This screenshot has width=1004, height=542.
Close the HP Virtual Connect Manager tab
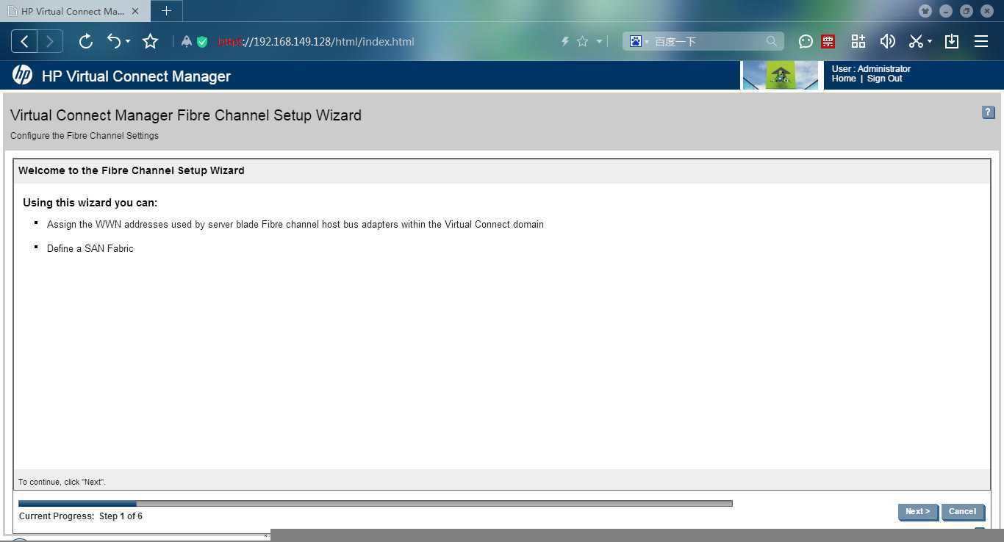135,11
